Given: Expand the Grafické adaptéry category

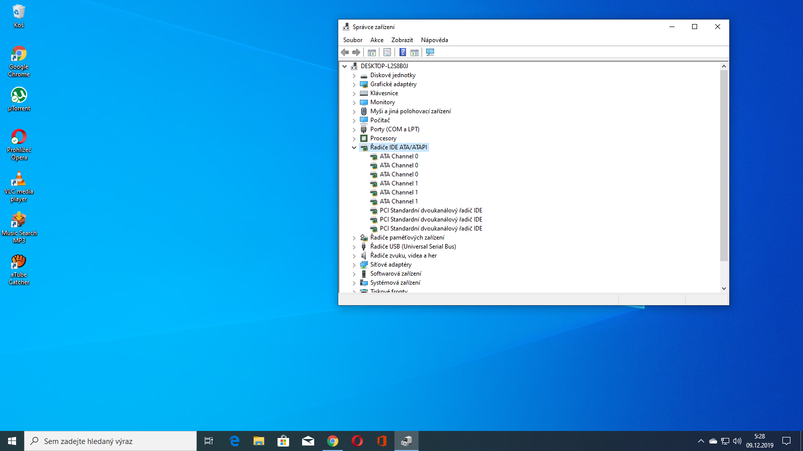Looking at the screenshot, I should 354,85.
